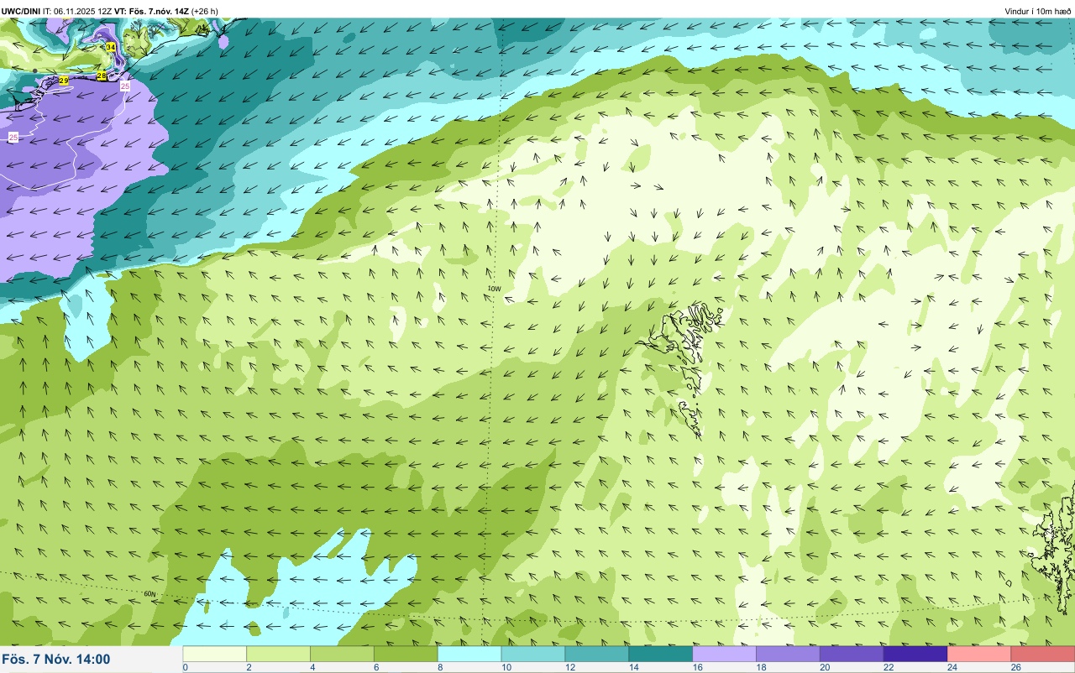The image size is (1075, 673).
Task: Click the 4–6 green legend swatch
Action: point(343,654)
